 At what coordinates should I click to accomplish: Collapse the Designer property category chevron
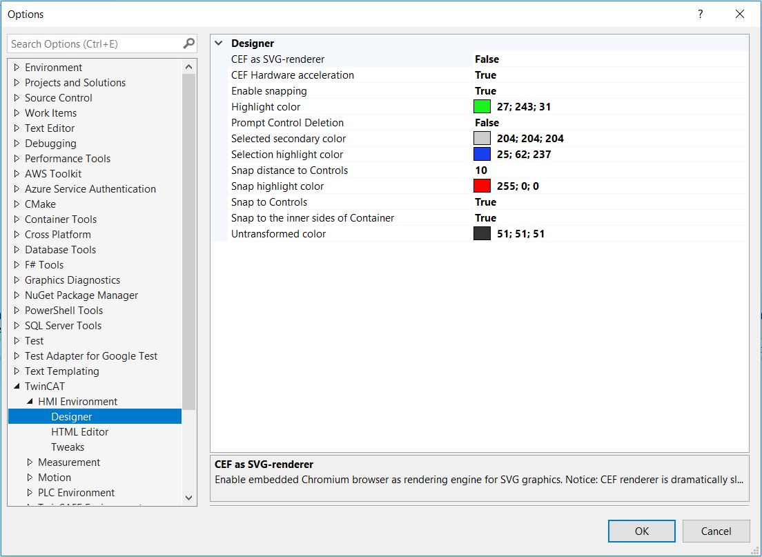[x=219, y=43]
